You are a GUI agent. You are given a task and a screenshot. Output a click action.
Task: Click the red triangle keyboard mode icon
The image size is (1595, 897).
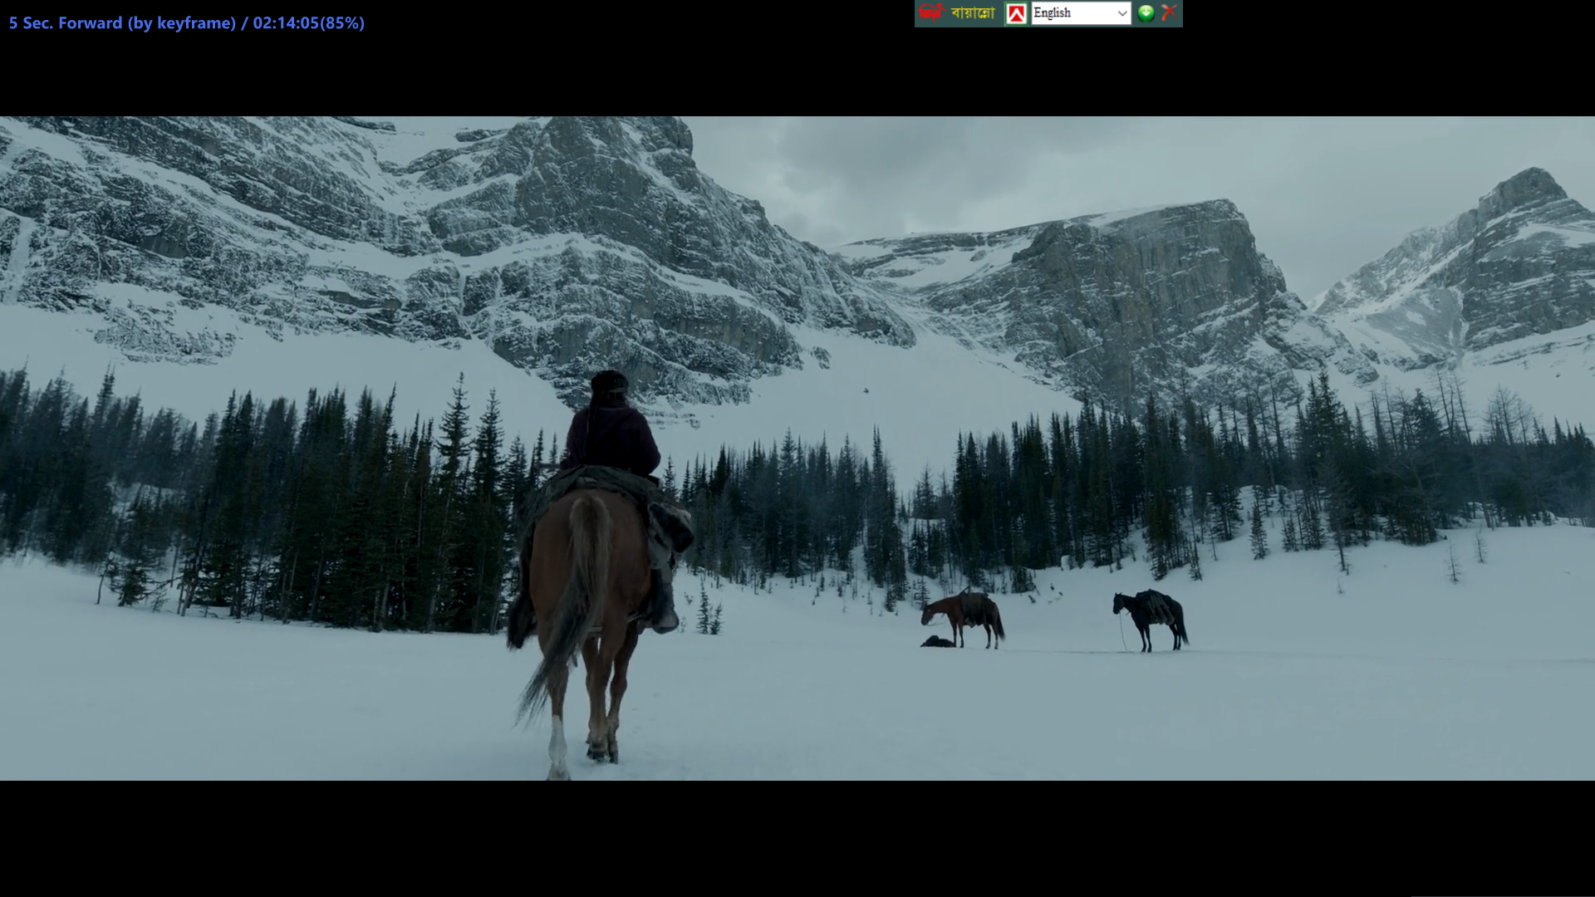[1016, 13]
